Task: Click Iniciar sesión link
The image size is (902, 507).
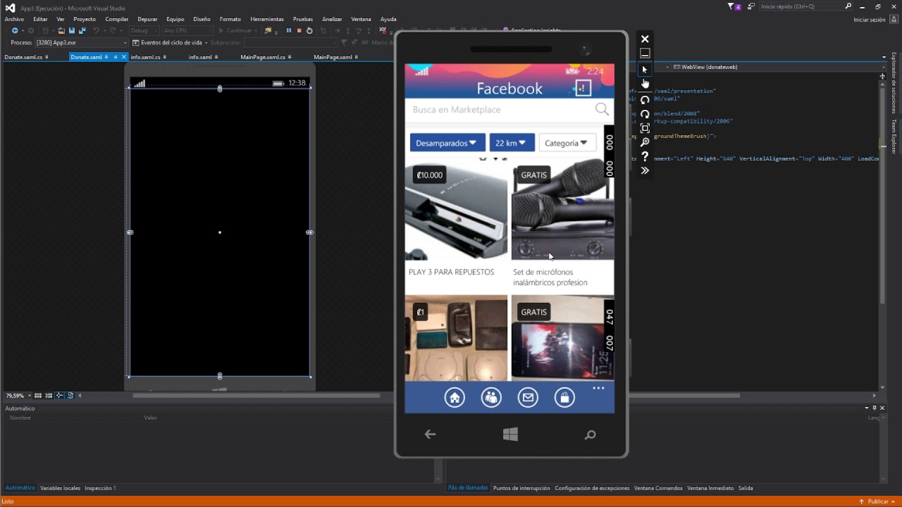Action: pyautogui.click(x=870, y=20)
